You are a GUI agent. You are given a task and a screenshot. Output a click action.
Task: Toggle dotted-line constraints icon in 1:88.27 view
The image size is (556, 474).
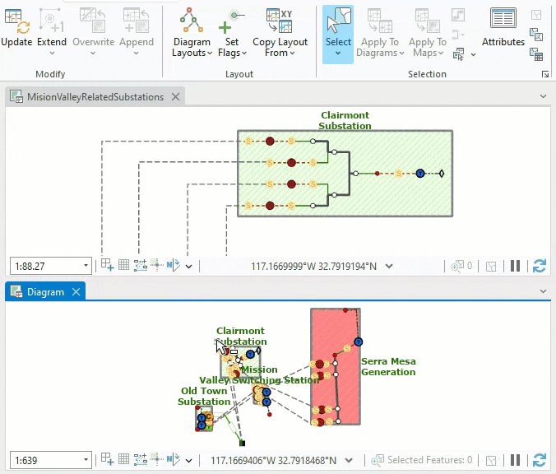click(x=141, y=265)
